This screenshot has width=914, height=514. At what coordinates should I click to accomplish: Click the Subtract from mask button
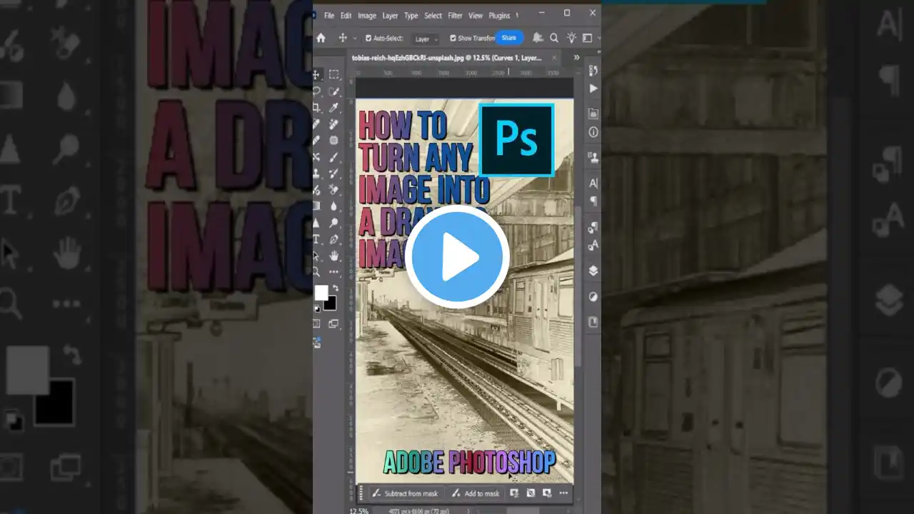click(x=405, y=493)
